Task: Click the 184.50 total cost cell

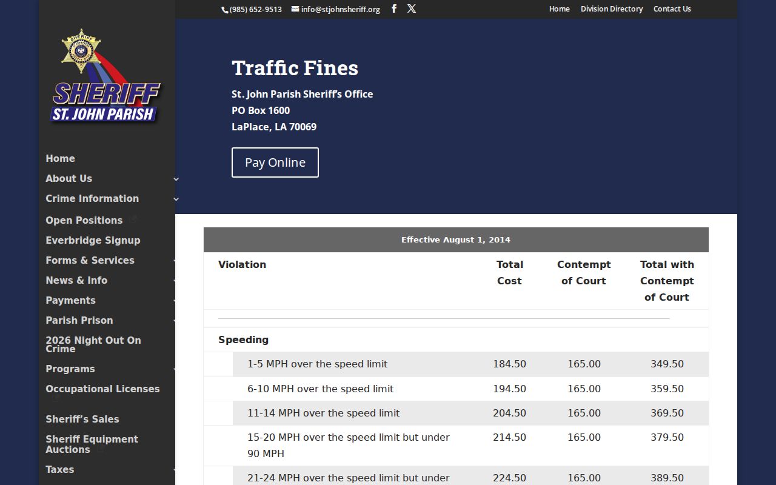Action: 509,364
